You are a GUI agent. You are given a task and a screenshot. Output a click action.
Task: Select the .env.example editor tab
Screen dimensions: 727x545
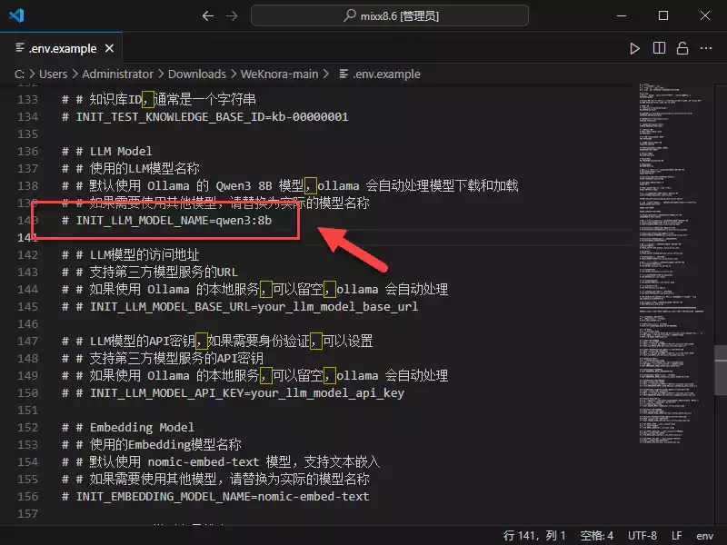coord(64,47)
